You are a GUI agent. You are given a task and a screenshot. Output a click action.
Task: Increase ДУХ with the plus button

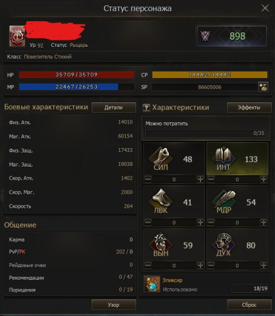click(263, 265)
